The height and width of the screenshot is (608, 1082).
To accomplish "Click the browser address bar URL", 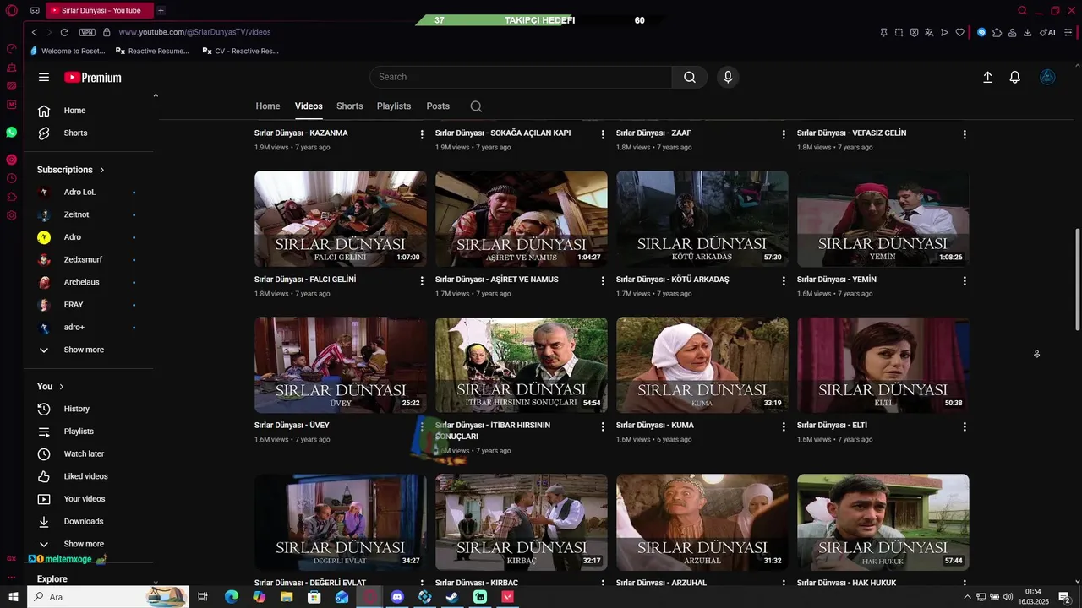I will pos(194,32).
